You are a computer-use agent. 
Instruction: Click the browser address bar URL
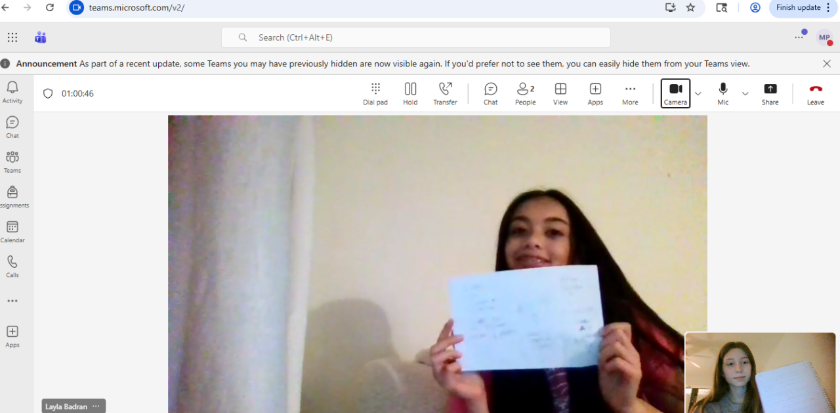coord(136,8)
